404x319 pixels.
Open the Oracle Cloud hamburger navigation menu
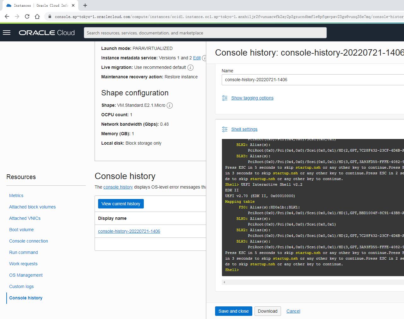tap(7, 33)
